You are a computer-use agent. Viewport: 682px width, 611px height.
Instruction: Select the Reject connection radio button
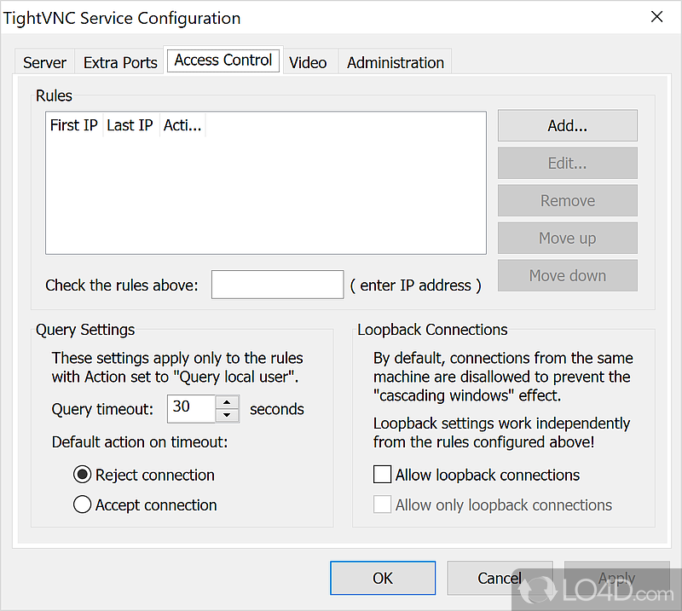point(83,475)
